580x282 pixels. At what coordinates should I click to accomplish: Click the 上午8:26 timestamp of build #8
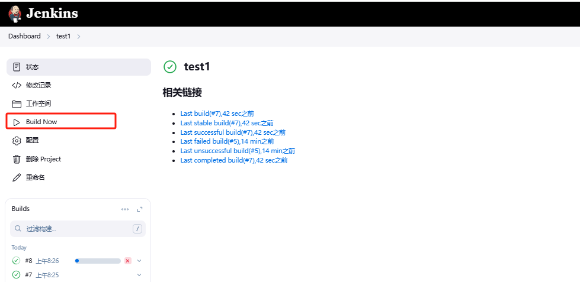[47, 261]
